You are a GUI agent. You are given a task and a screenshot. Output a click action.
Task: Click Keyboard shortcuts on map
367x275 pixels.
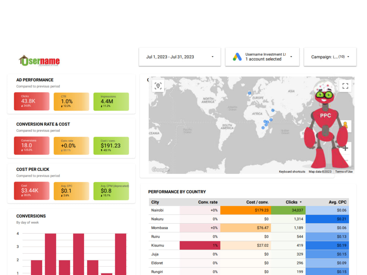pyautogui.click(x=292, y=172)
